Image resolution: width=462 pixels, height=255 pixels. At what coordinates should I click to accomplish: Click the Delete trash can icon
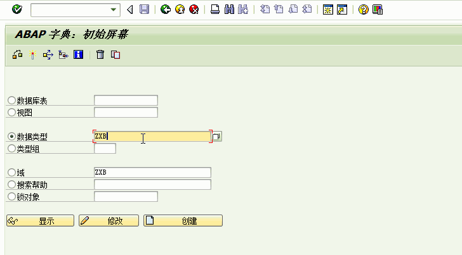coord(100,54)
